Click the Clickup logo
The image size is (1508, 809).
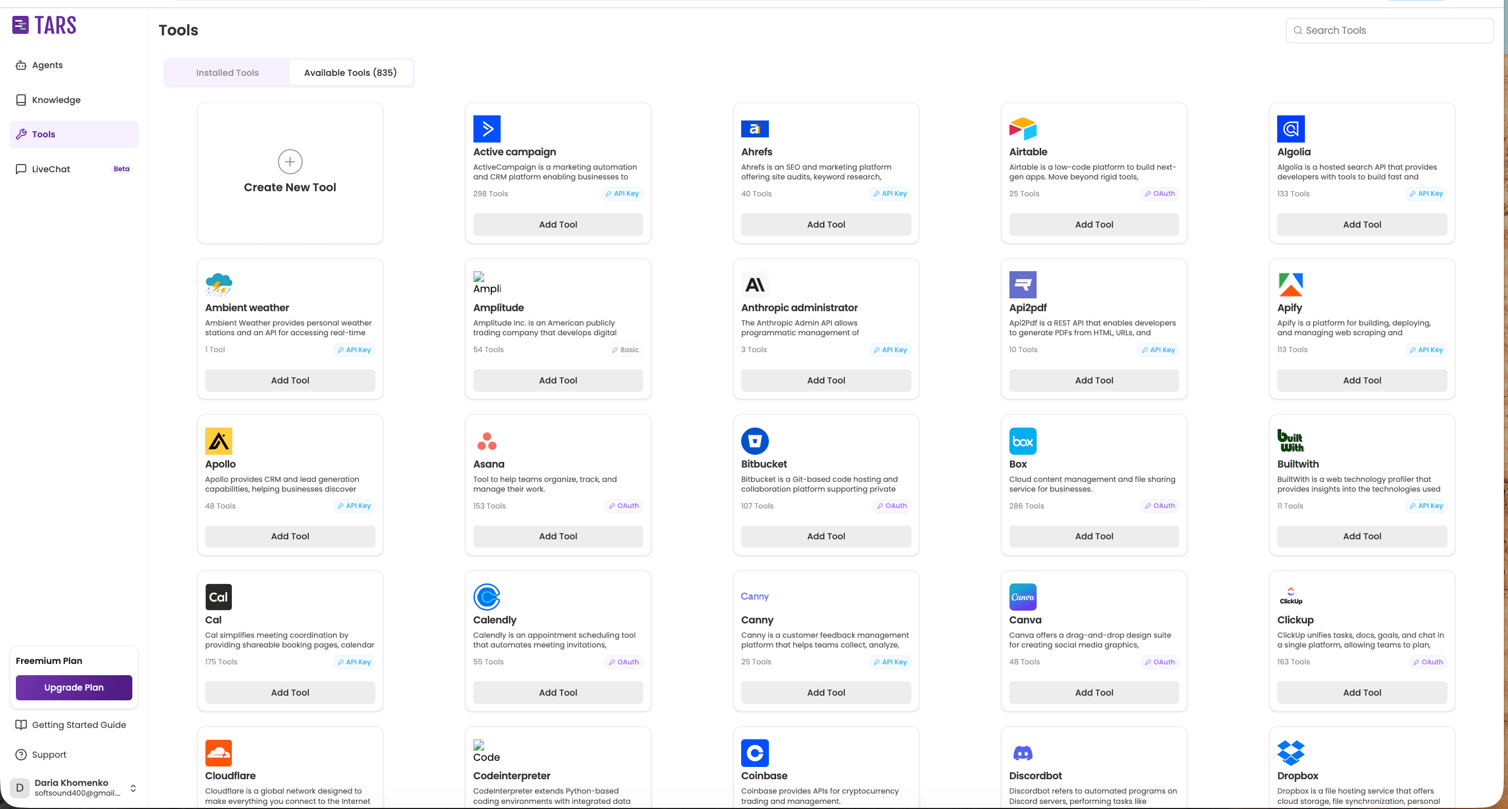[1291, 597]
